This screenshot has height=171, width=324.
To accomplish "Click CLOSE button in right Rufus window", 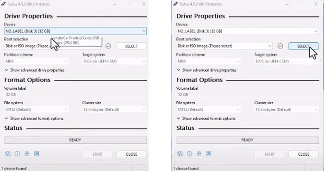I will tap(304, 154).
